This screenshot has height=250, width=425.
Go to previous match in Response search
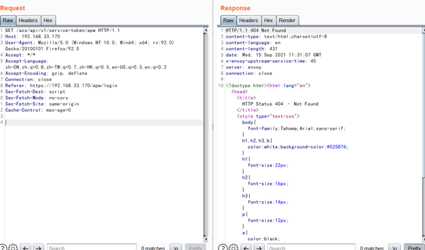[247, 247]
